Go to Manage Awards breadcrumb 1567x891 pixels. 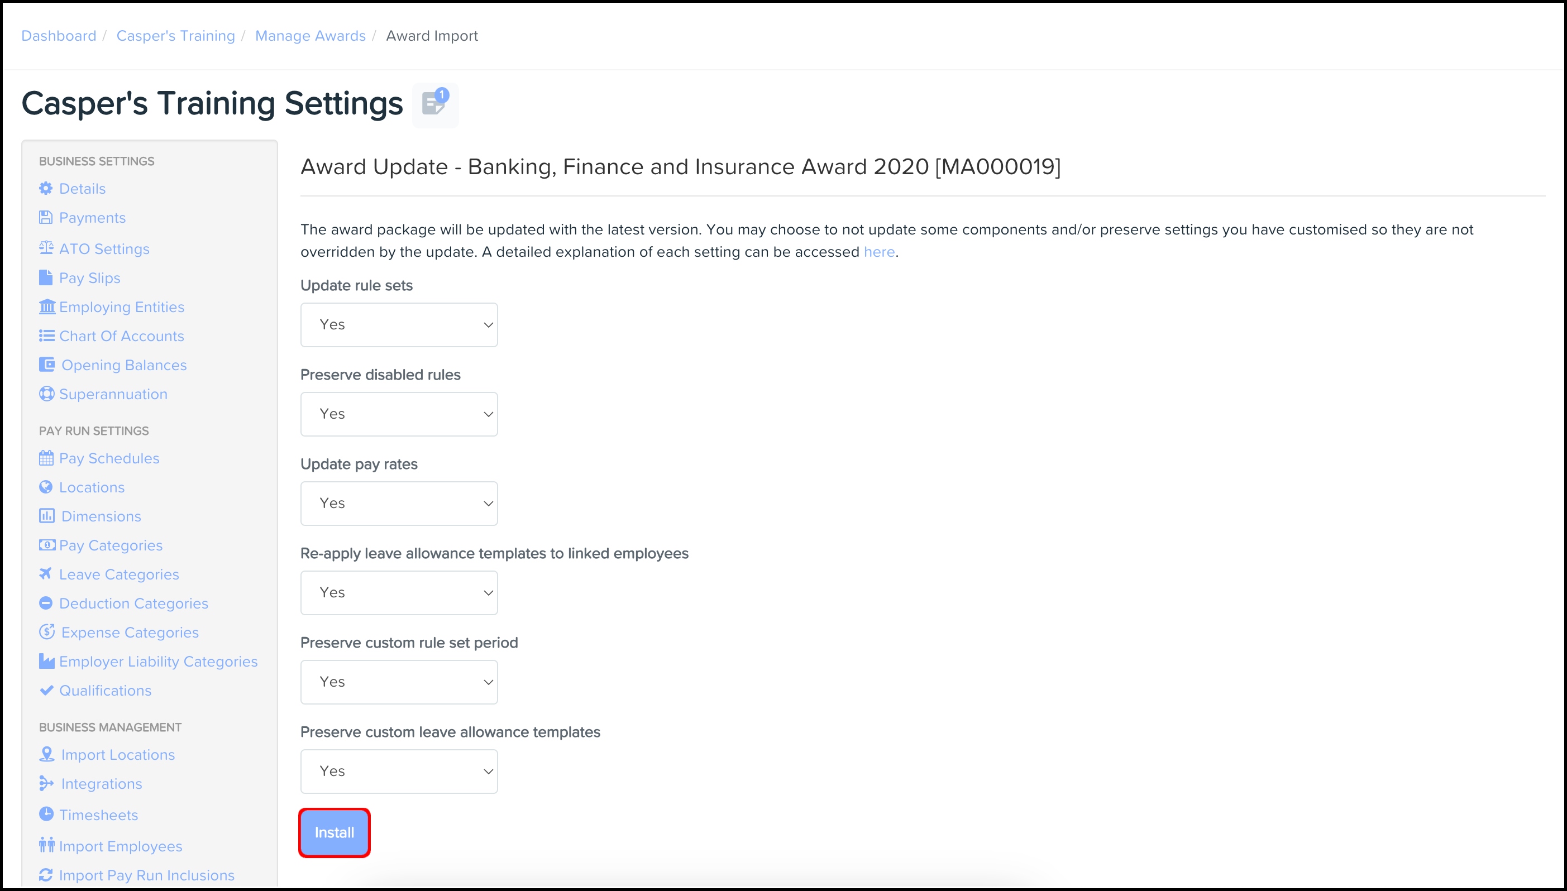pyautogui.click(x=310, y=36)
